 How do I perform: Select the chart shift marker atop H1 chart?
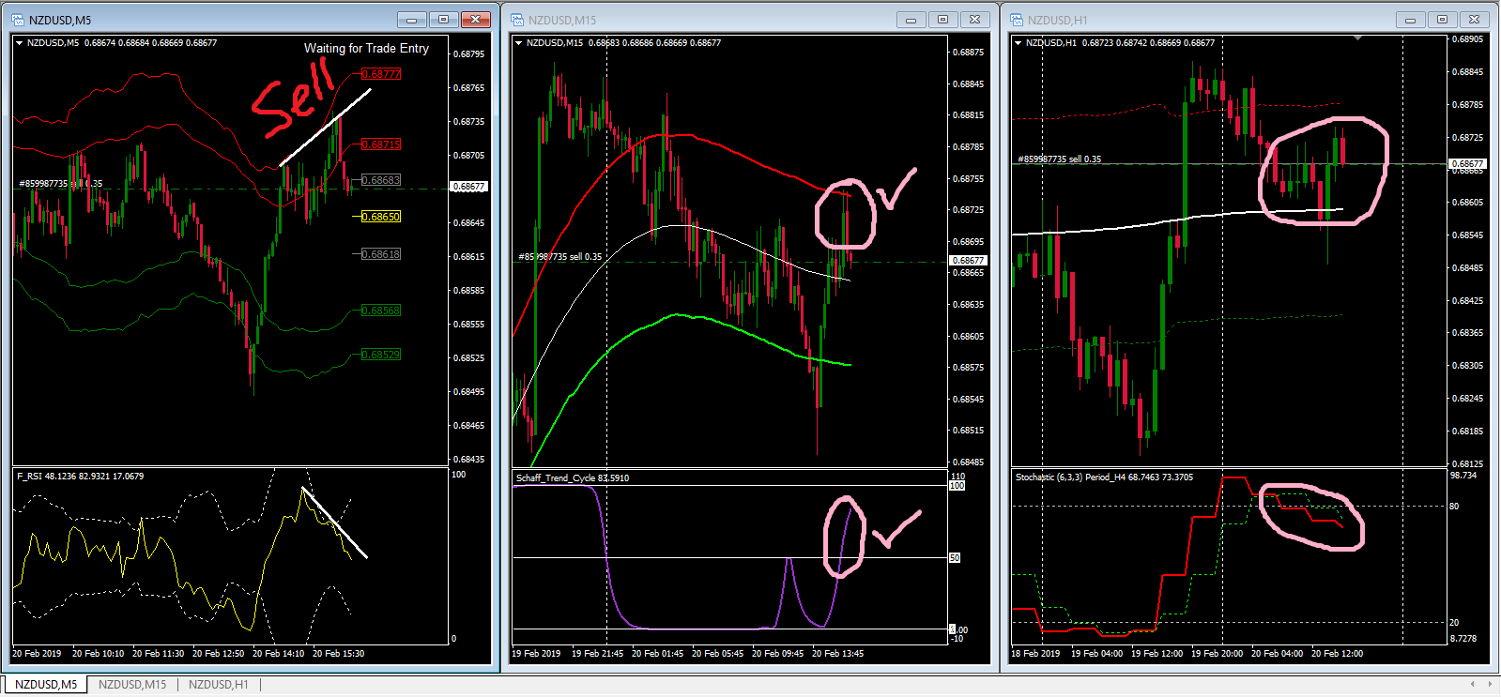click(1357, 38)
